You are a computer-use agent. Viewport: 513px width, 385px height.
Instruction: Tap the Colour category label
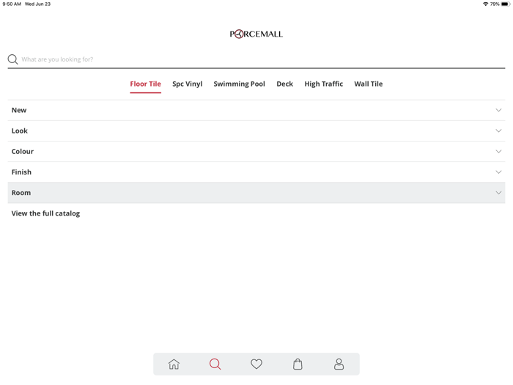[x=23, y=152]
